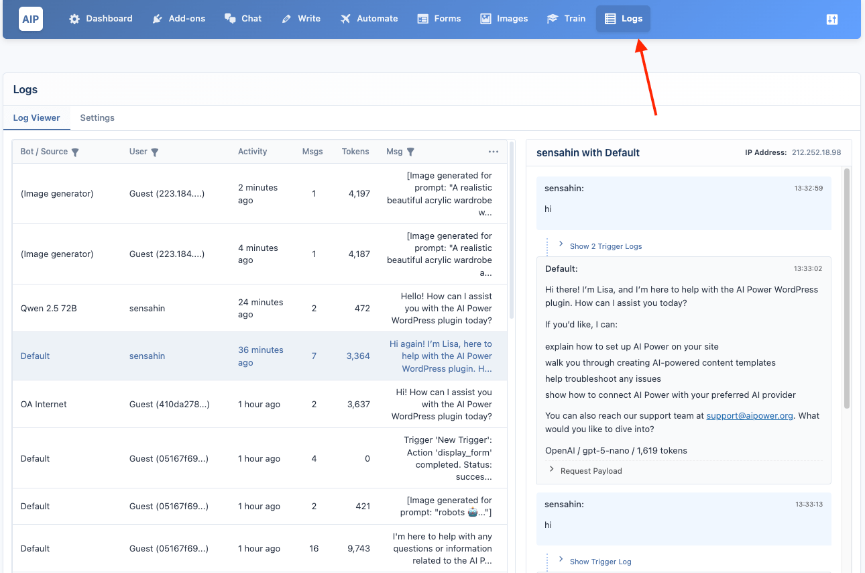
Task: Click the Write pencil icon
Action: [x=286, y=19]
